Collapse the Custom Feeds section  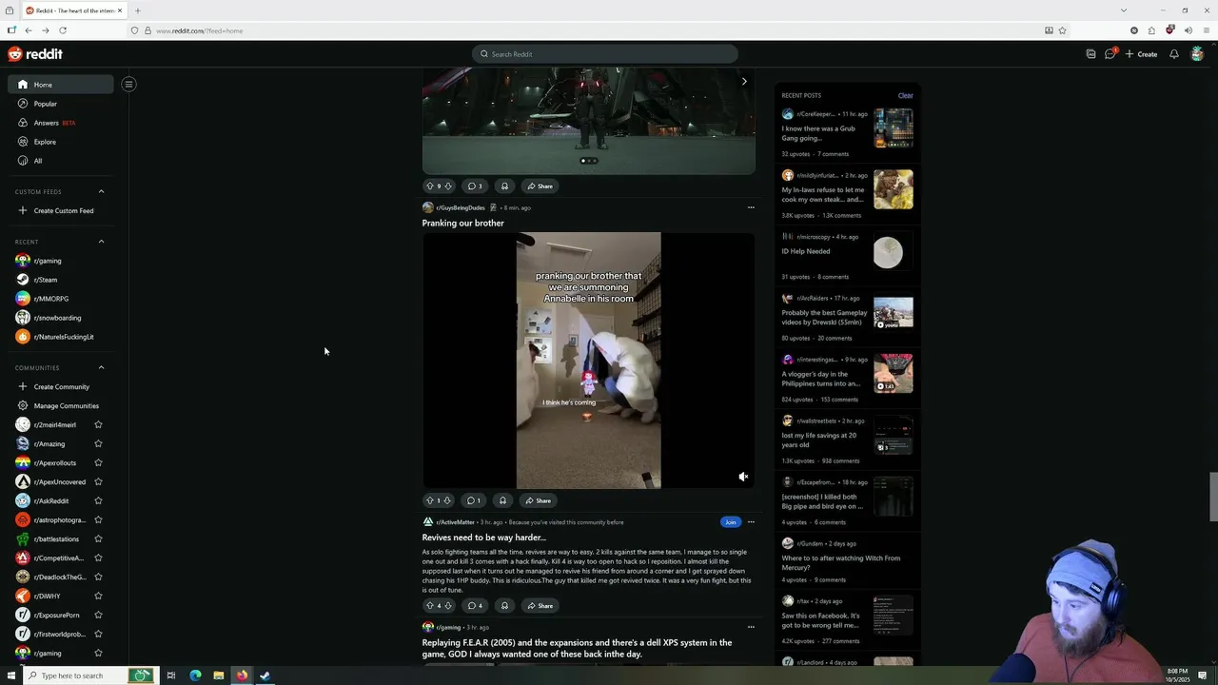tap(101, 191)
